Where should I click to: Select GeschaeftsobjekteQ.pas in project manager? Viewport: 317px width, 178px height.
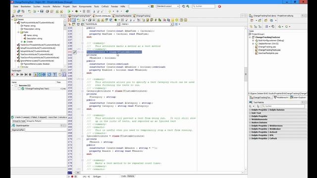click(268, 53)
